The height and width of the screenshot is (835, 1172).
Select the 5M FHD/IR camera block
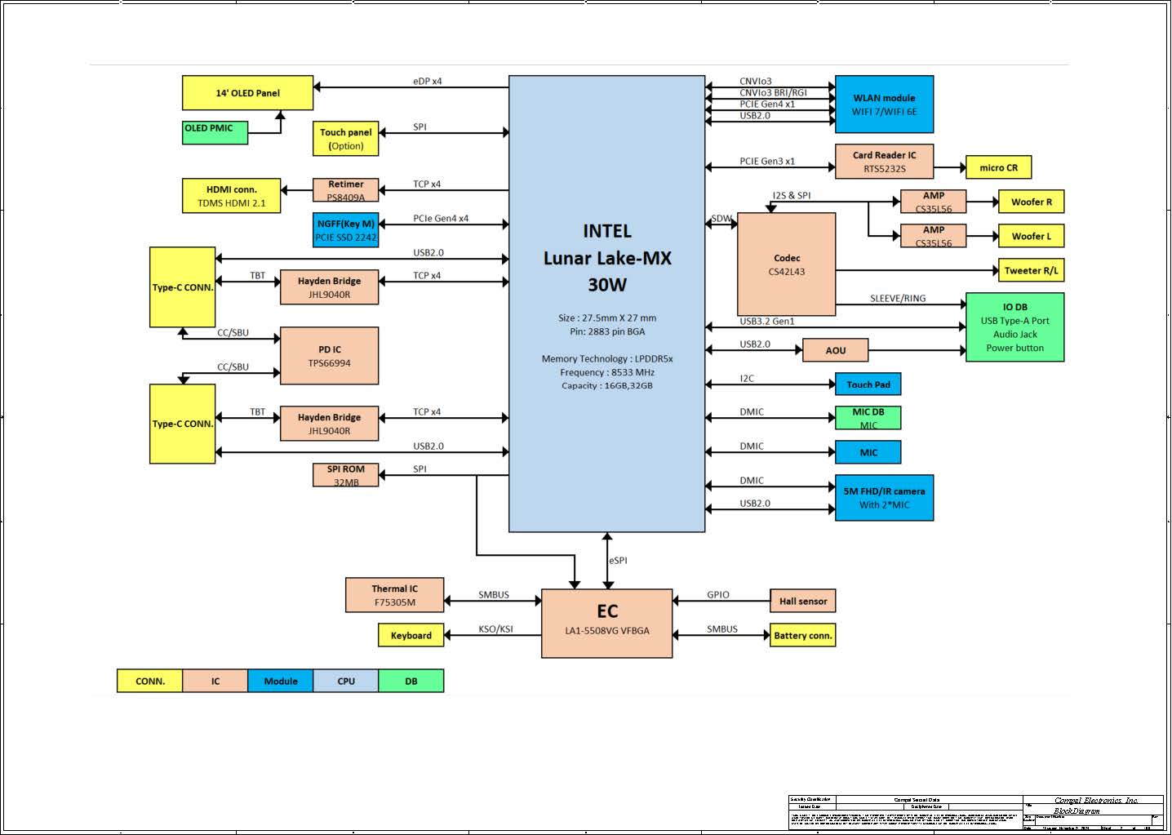click(884, 498)
